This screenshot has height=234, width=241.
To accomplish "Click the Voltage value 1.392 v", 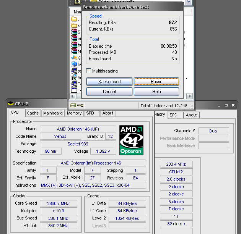I will (103, 151).
